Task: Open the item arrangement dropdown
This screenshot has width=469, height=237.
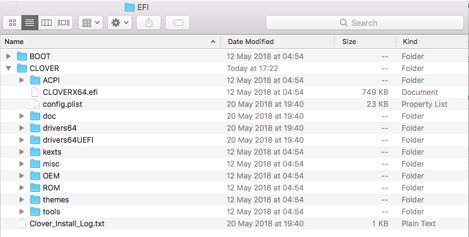Action: click(x=91, y=23)
